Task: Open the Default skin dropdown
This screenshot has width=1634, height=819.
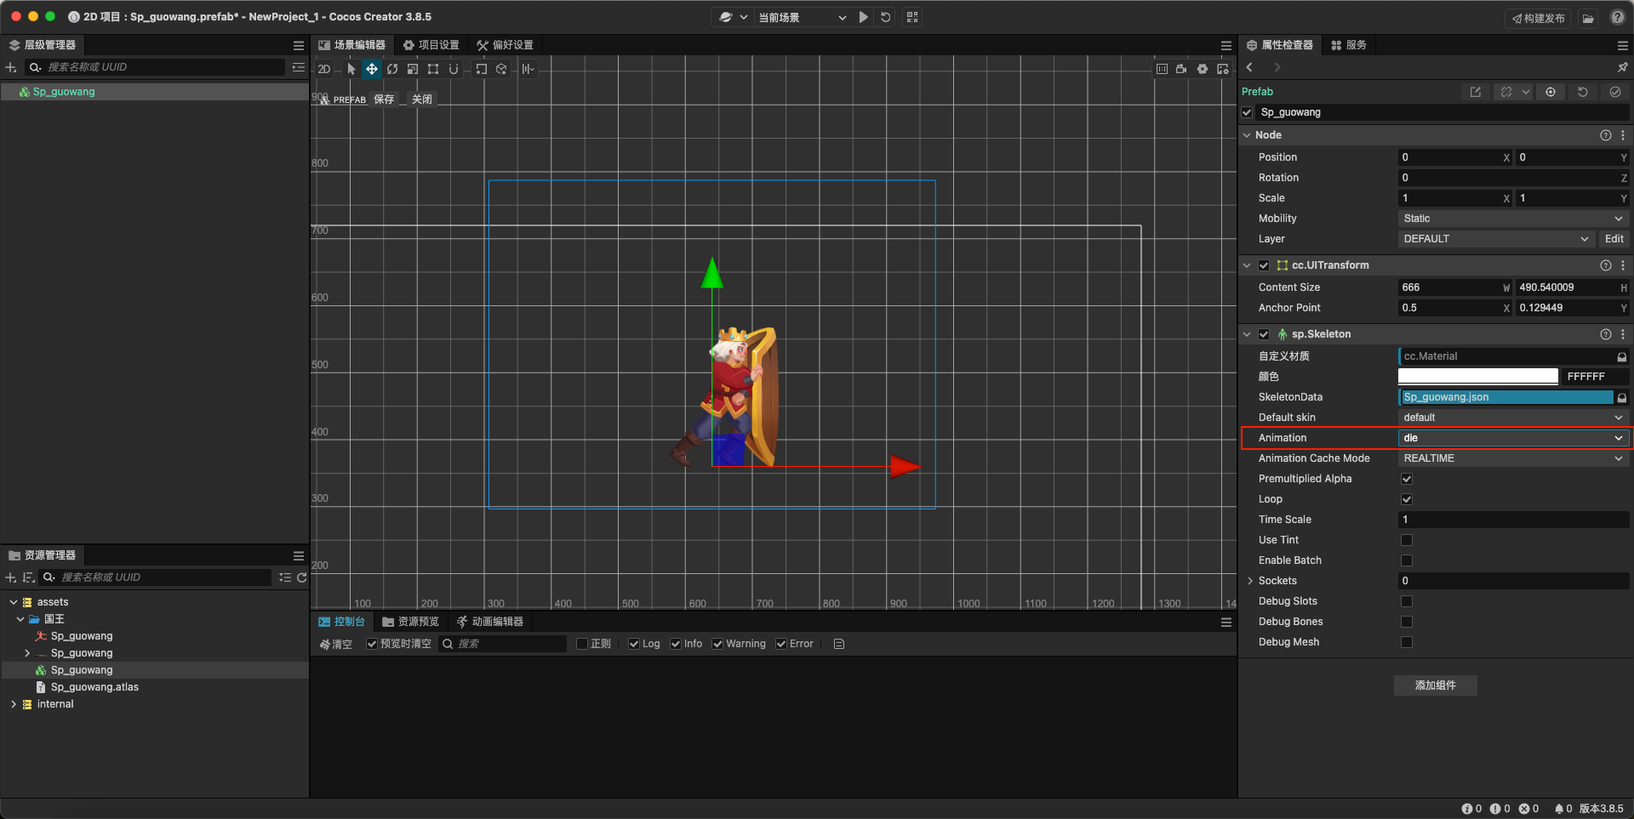Action: [1513, 418]
